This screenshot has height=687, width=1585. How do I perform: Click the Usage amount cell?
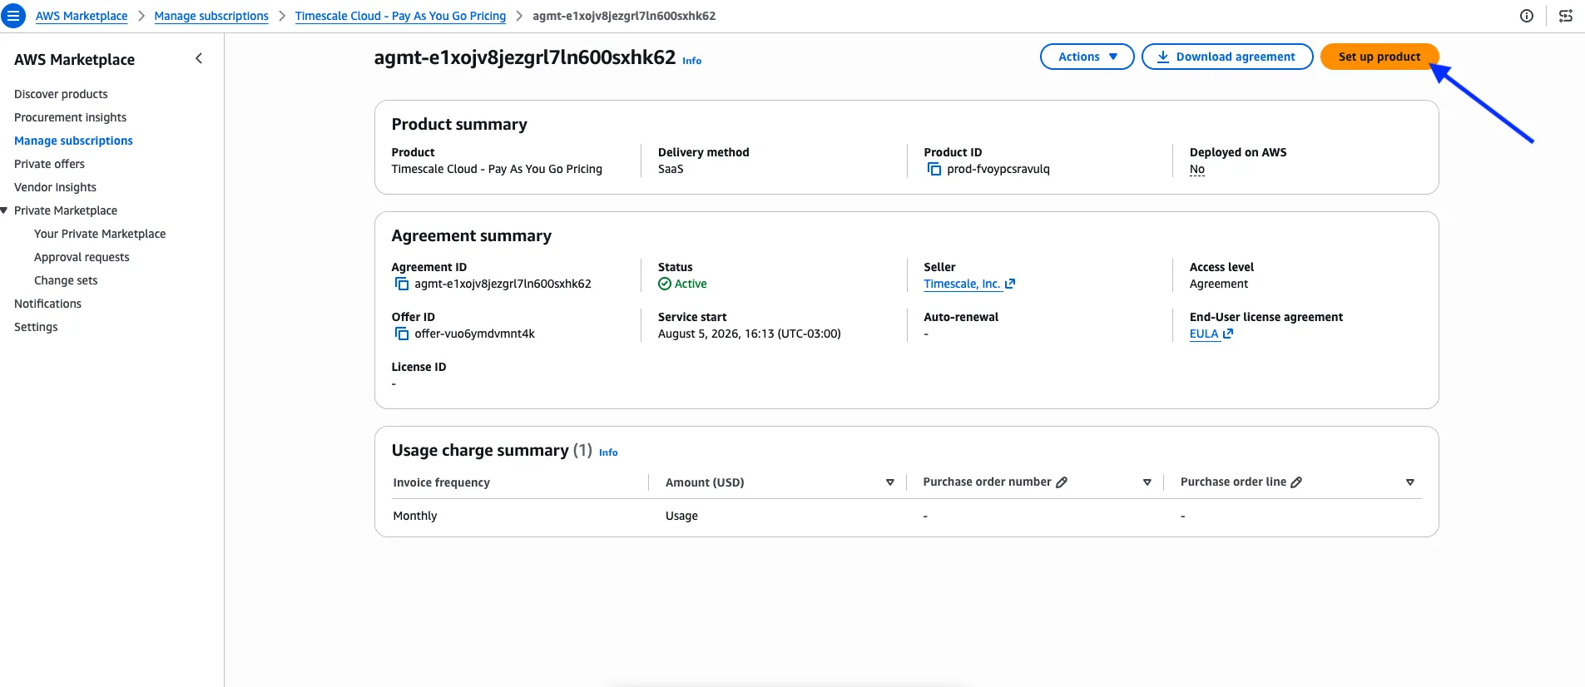(681, 516)
